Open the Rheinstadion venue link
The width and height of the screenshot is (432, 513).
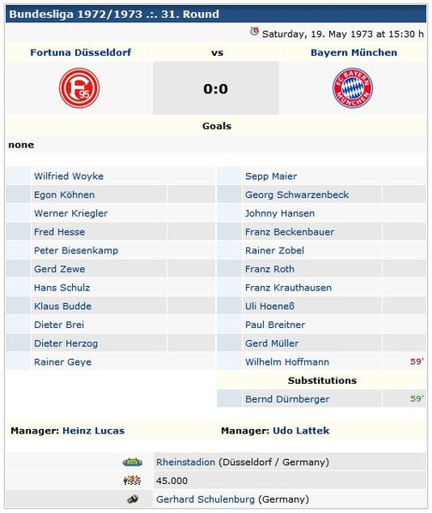tap(185, 462)
